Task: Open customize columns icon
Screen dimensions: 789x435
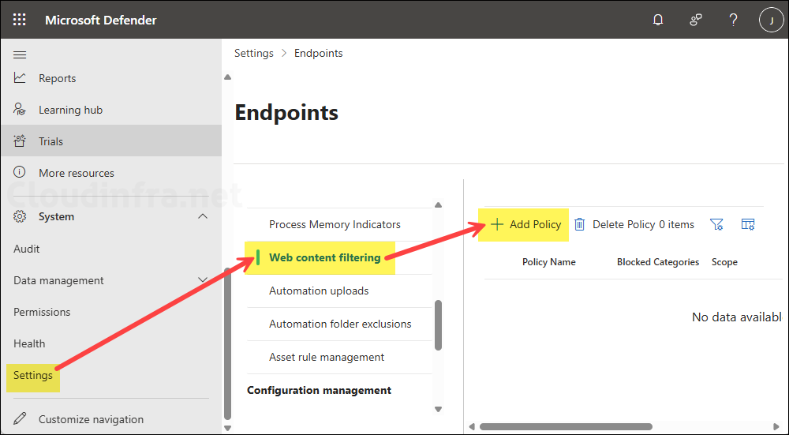Action: pyautogui.click(x=748, y=224)
